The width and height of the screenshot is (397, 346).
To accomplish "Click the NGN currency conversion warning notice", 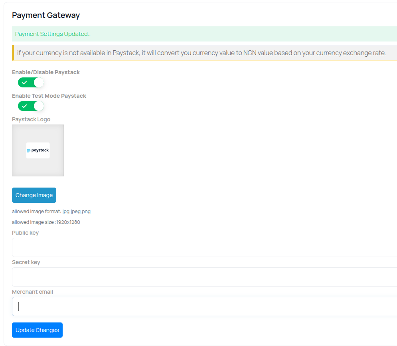I will [201, 53].
